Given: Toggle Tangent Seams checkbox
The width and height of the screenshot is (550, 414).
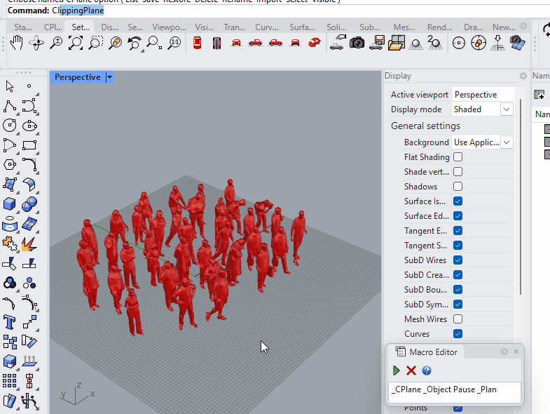Looking at the screenshot, I should [x=458, y=246].
